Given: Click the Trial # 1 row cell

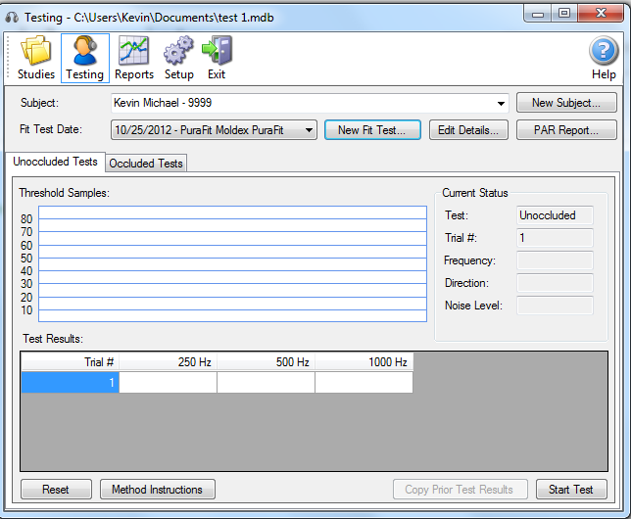Looking at the screenshot, I should tap(71, 383).
